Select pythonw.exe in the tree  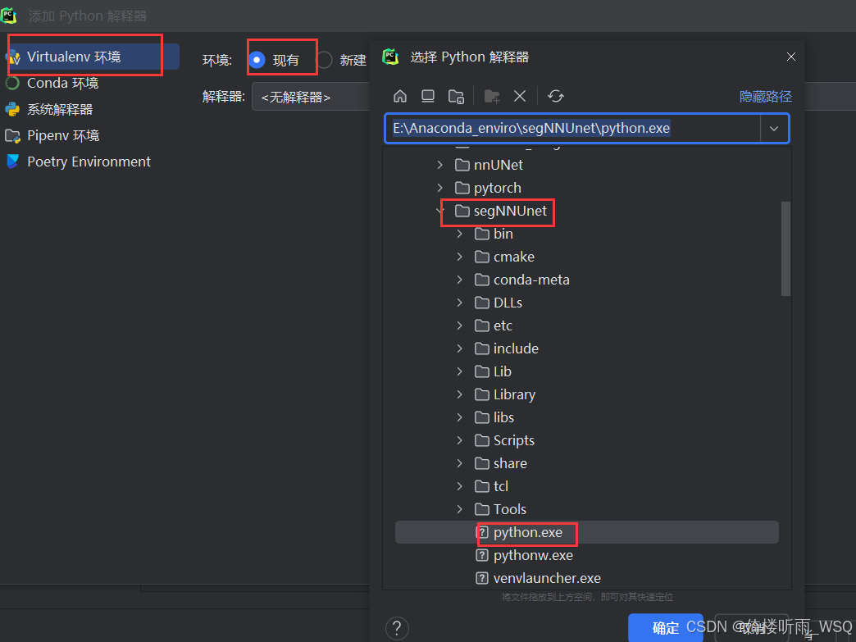click(x=587, y=555)
